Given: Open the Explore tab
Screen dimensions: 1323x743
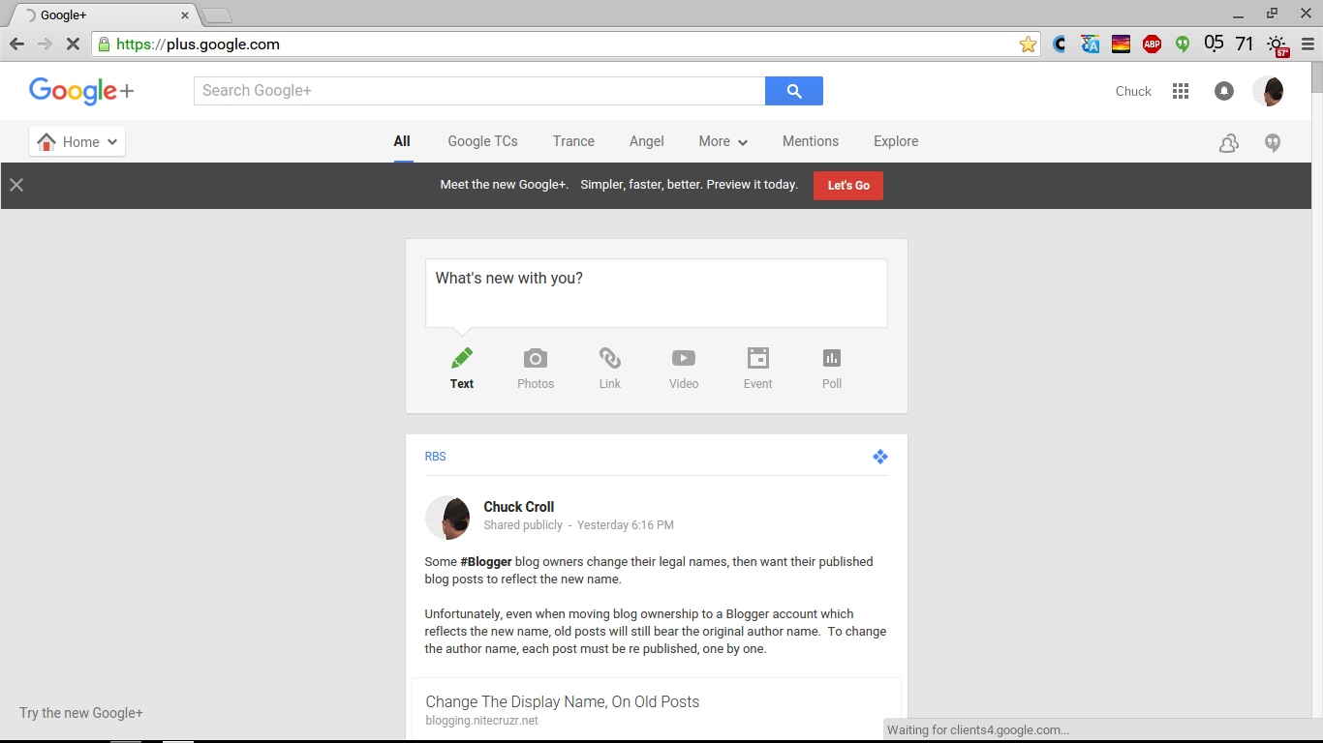Looking at the screenshot, I should (896, 141).
